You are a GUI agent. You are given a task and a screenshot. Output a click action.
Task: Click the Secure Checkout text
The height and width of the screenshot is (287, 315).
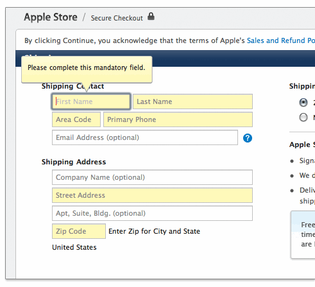point(117,18)
